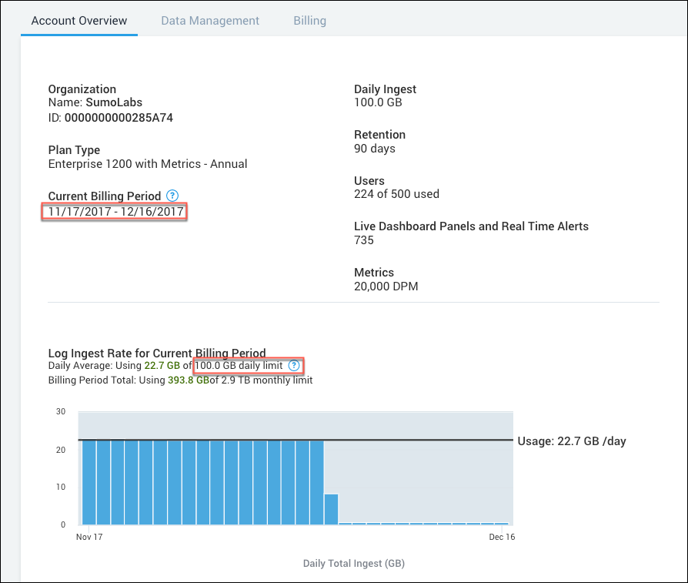
Task: Click the Daily Total Ingest chart title
Action: tap(353, 563)
